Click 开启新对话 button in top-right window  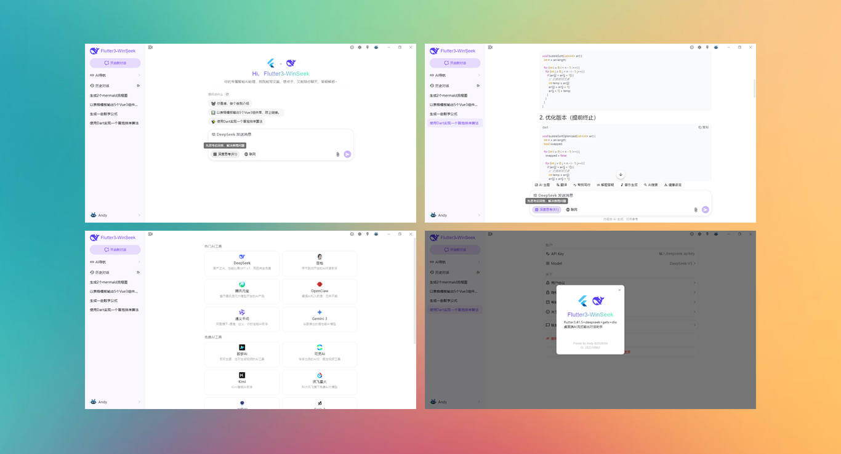tap(455, 63)
